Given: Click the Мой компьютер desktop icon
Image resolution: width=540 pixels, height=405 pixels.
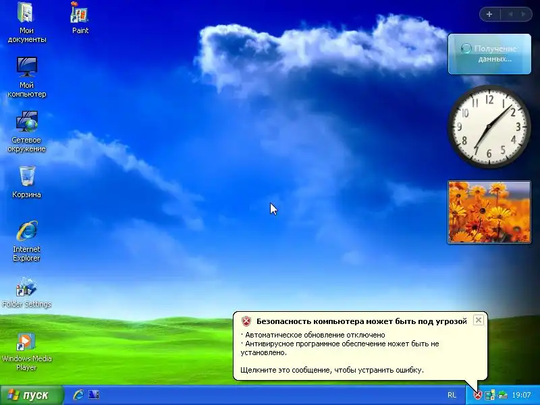Looking at the screenshot, I should (x=26, y=77).
